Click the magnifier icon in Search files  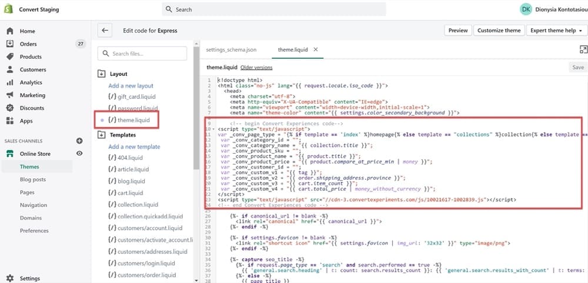pos(106,54)
